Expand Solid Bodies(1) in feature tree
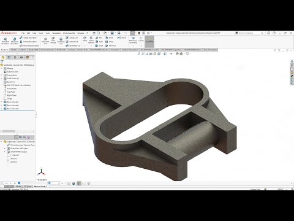Screen dimensions: 294x221 click(x=2, y=79)
